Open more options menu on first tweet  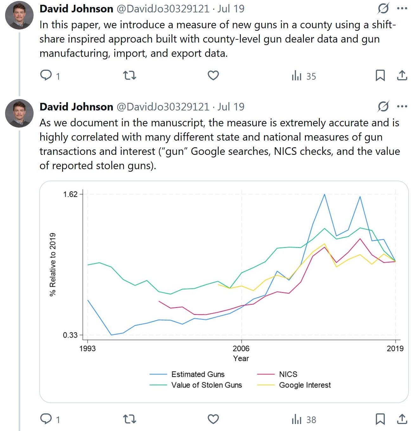[402, 9]
